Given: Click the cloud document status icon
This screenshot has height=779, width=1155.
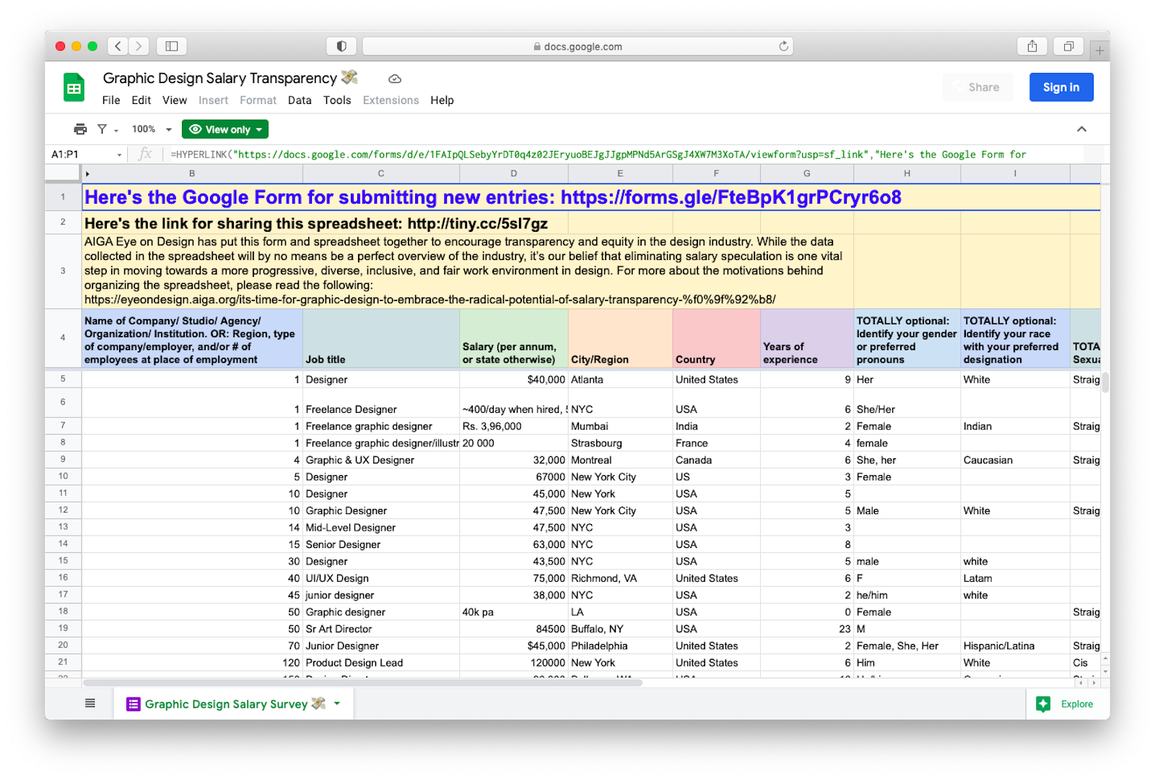Looking at the screenshot, I should point(394,79).
